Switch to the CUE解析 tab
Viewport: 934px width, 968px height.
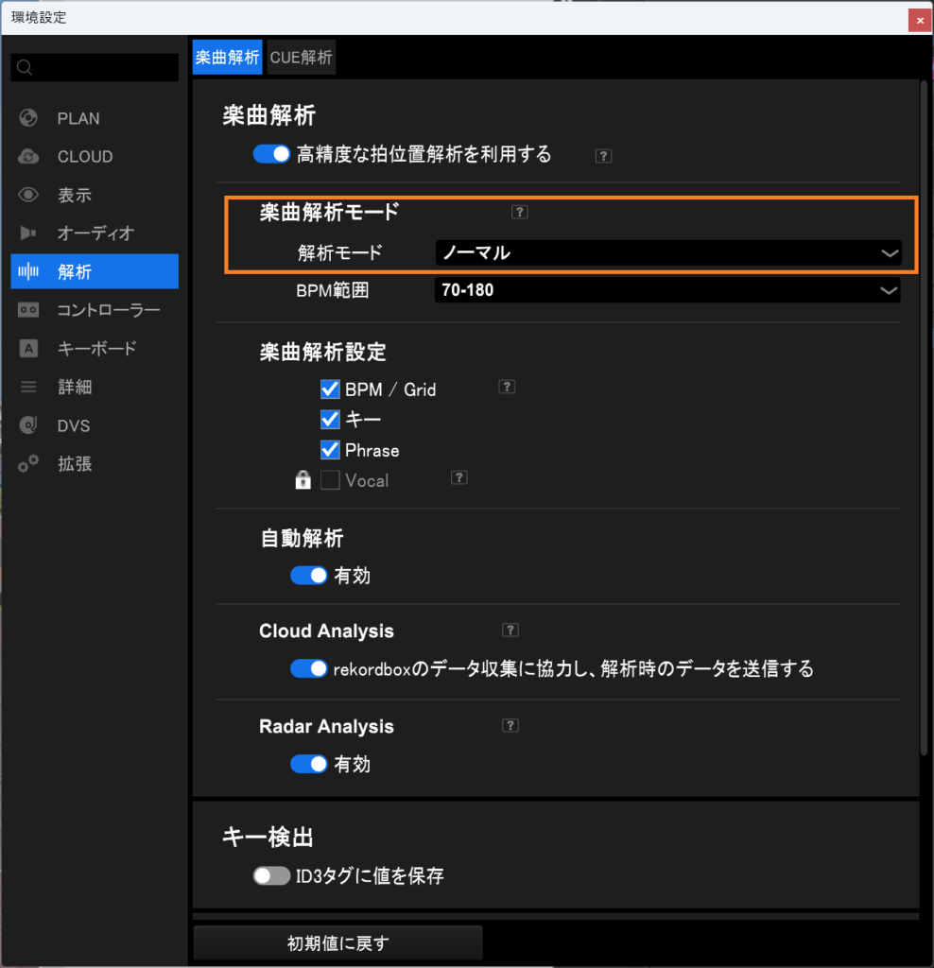click(301, 58)
